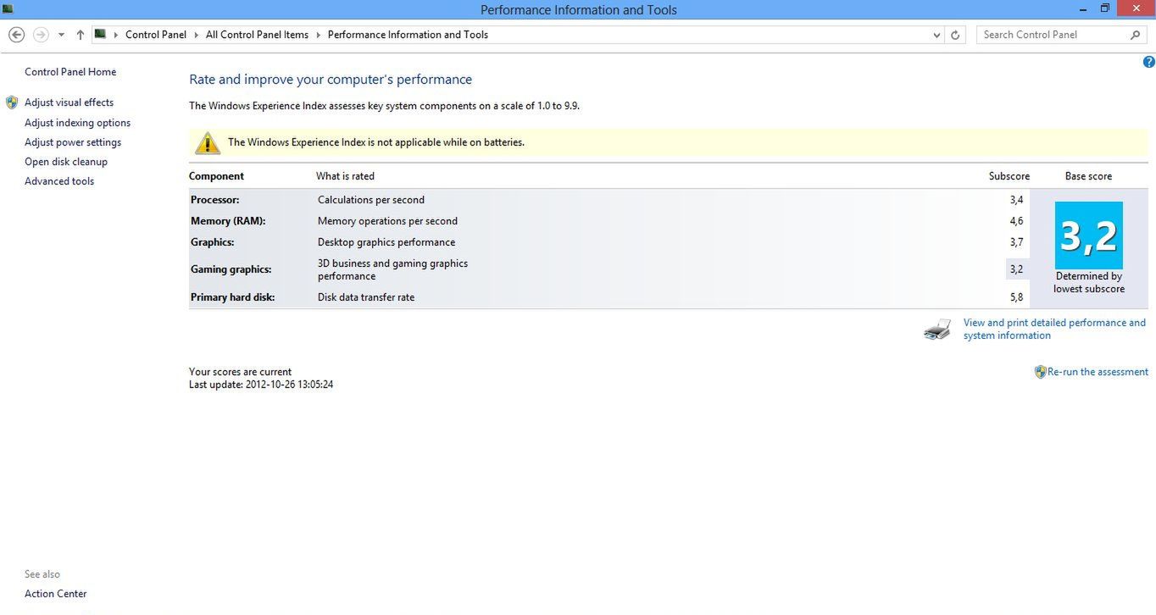
Task: Click shield icon beside Adjust visual effects
Action: pos(12,102)
